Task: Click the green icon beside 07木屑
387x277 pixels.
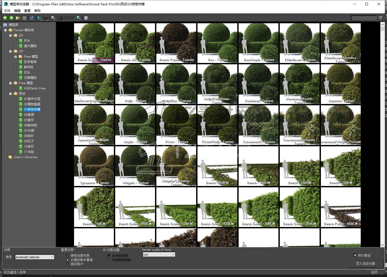Action: pyautogui.click(x=20, y=131)
